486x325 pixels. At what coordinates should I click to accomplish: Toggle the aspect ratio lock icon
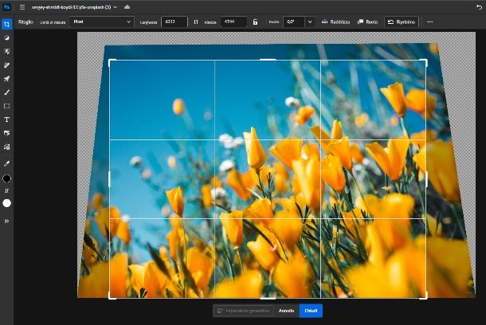[x=255, y=22]
